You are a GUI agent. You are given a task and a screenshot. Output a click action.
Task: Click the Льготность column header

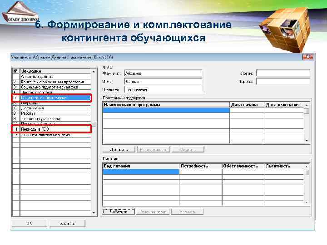point(284,166)
